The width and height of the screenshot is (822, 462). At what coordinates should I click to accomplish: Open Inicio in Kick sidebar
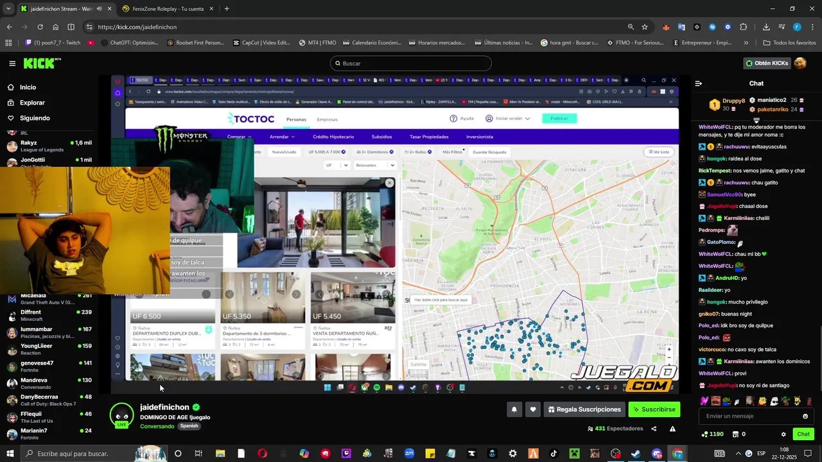tap(28, 87)
